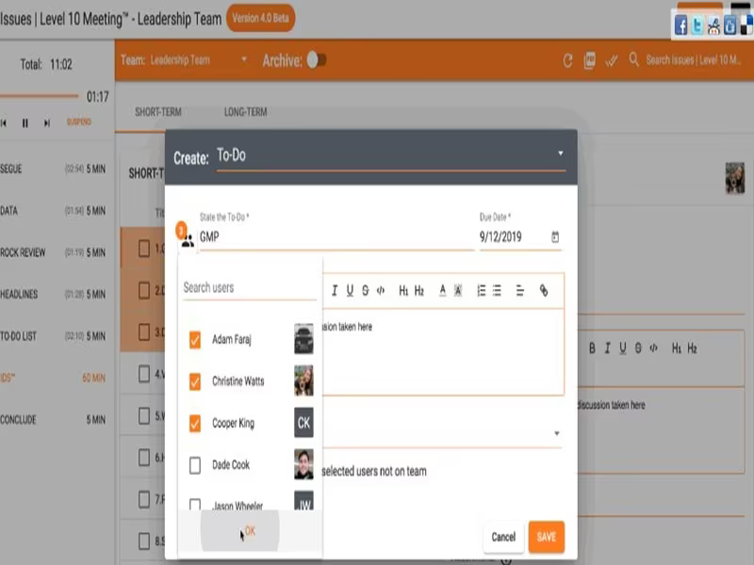754x565 pixels.
Task: Switch to LONG-TERM tab
Action: click(245, 112)
